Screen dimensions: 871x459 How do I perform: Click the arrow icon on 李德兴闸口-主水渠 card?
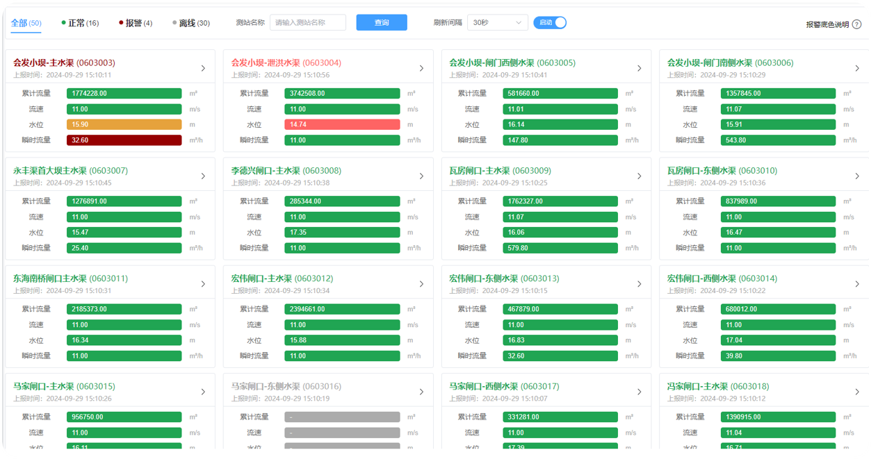pyautogui.click(x=421, y=176)
